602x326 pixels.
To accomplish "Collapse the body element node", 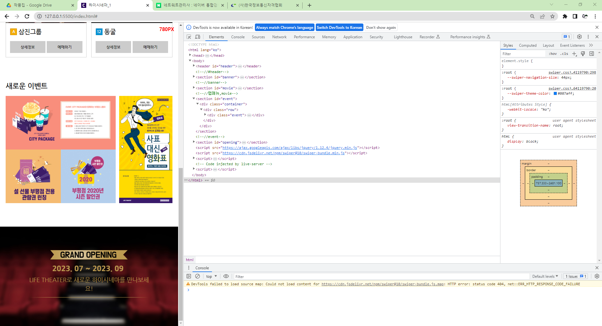I will 190,60.
